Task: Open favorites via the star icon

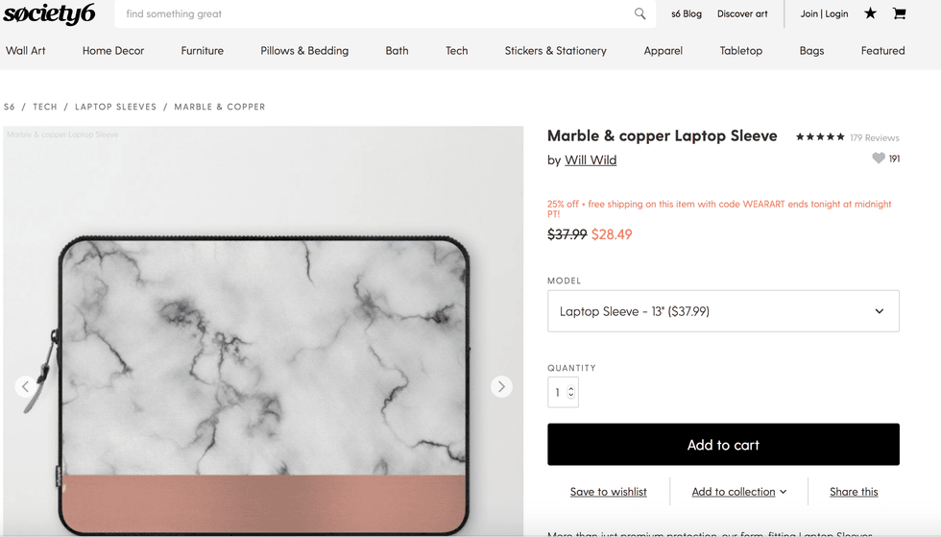Action: tap(870, 13)
